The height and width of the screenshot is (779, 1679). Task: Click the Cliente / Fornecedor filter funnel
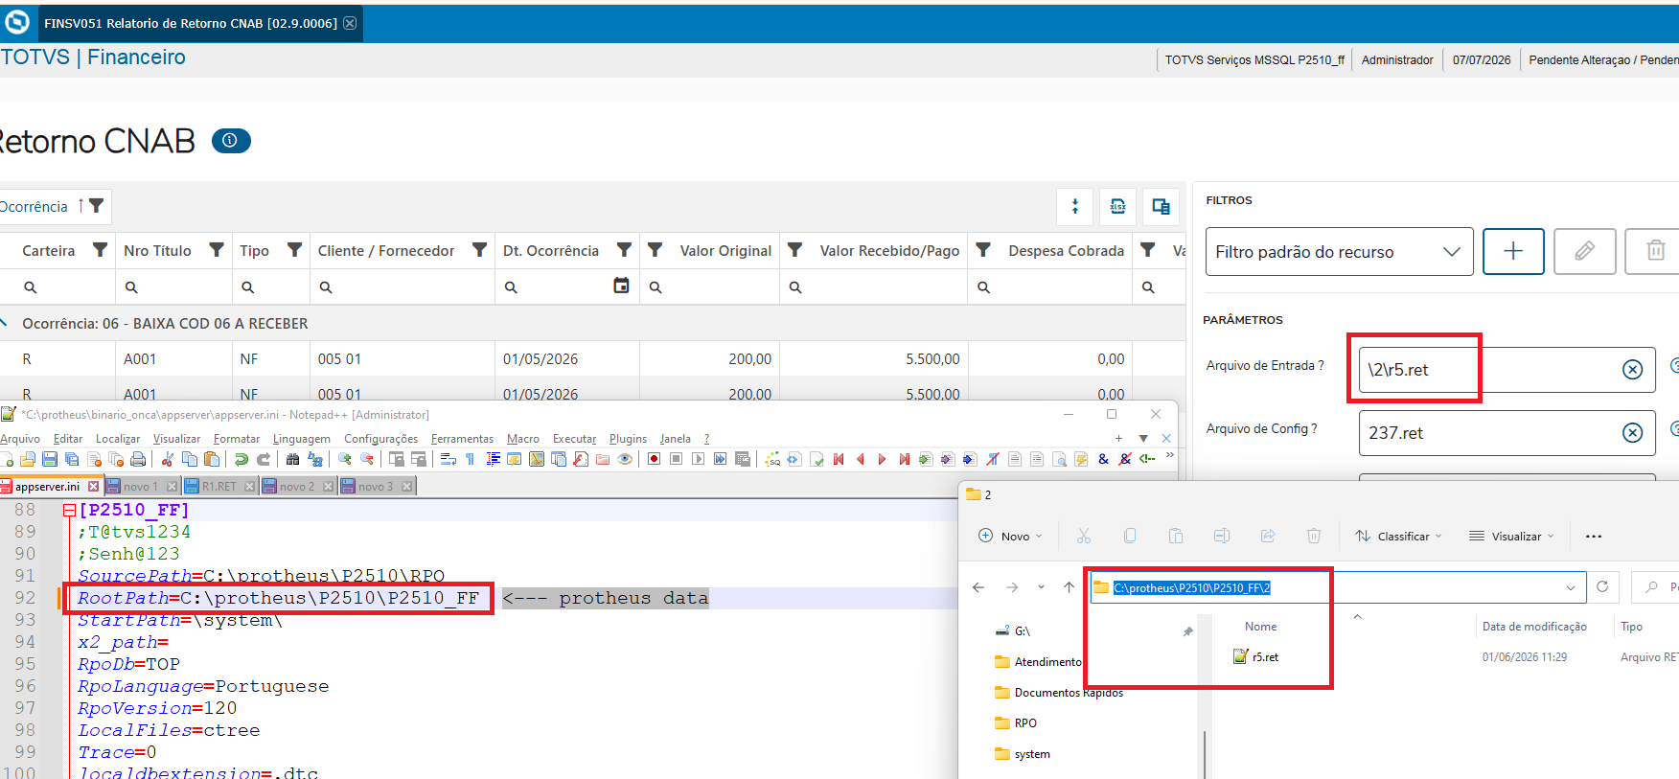(479, 250)
